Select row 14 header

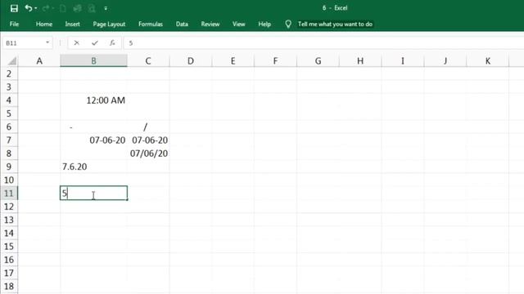9,233
